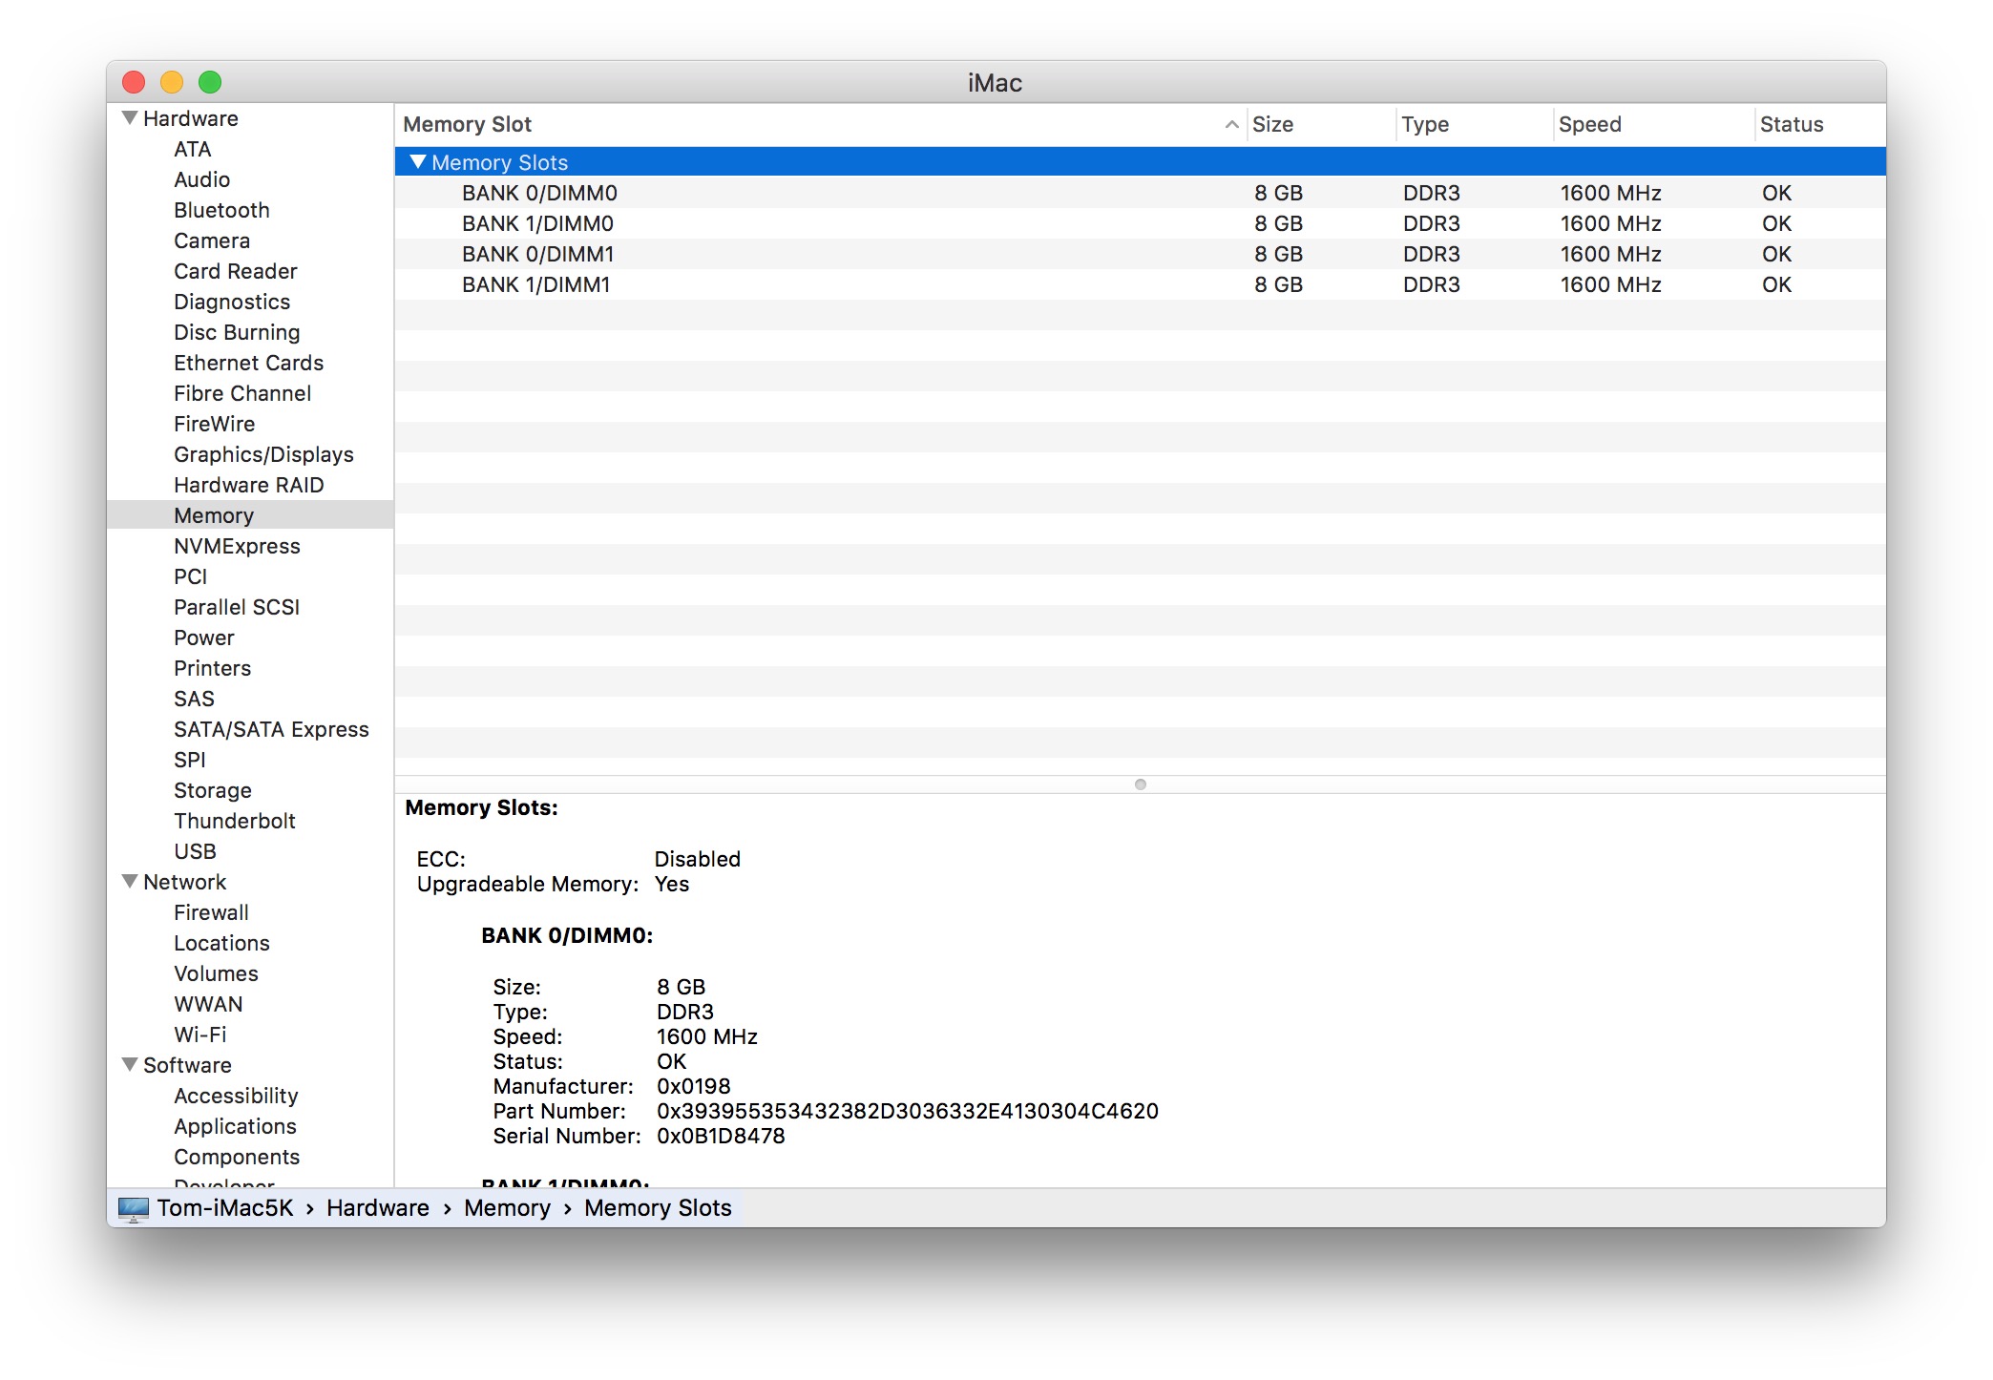This screenshot has width=1993, height=1380.
Task: Select Bluetooth in the Hardware sidebar
Action: coord(221,210)
